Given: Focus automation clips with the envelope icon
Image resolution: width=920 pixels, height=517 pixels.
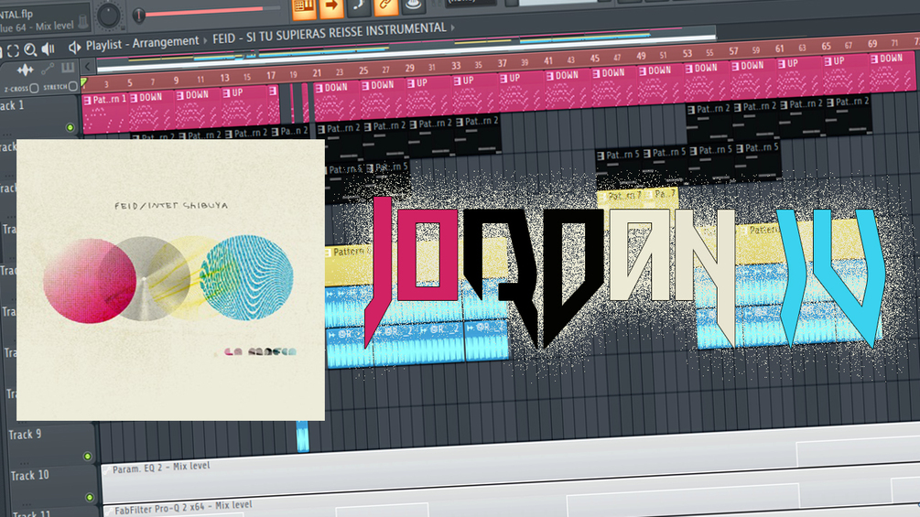Looking at the screenshot, I should pyautogui.click(x=49, y=70).
